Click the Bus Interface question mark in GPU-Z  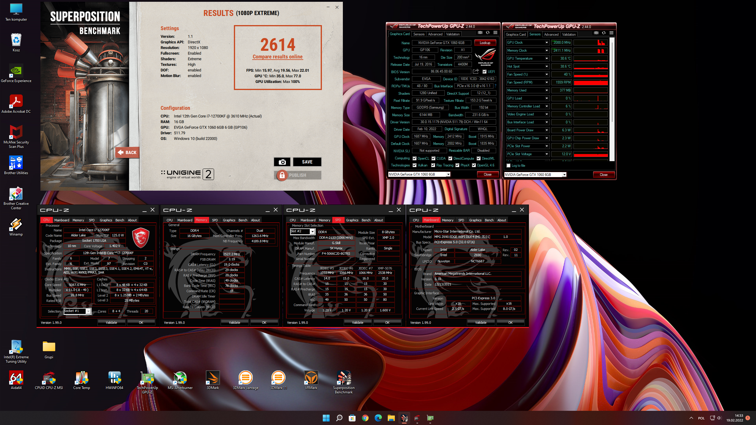tap(495, 86)
